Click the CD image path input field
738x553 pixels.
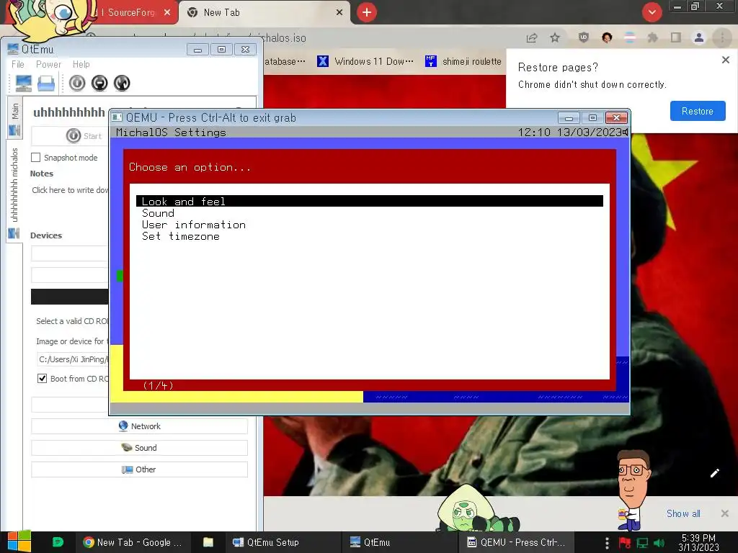click(73, 359)
